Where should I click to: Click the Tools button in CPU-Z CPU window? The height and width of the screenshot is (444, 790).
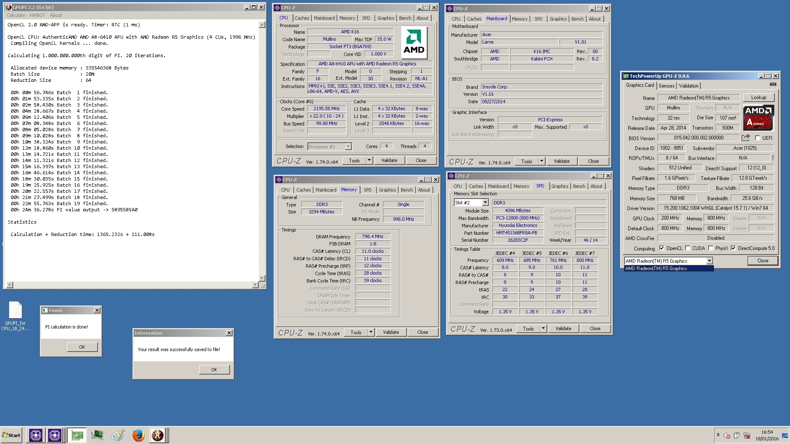(354, 160)
